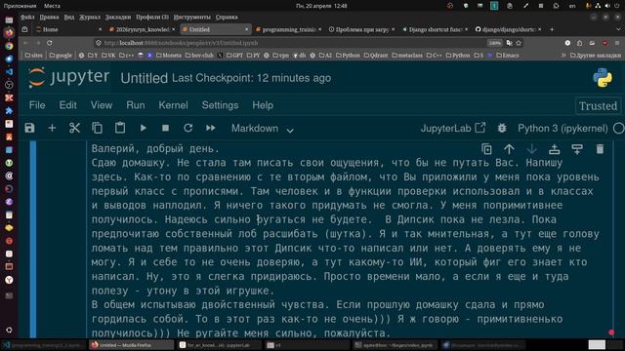Rename the notebook by clicking Untitled title
The height and width of the screenshot is (351, 625).
tap(144, 78)
